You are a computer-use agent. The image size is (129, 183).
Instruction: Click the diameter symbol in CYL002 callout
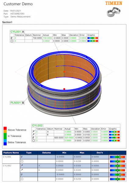click(33, 138)
